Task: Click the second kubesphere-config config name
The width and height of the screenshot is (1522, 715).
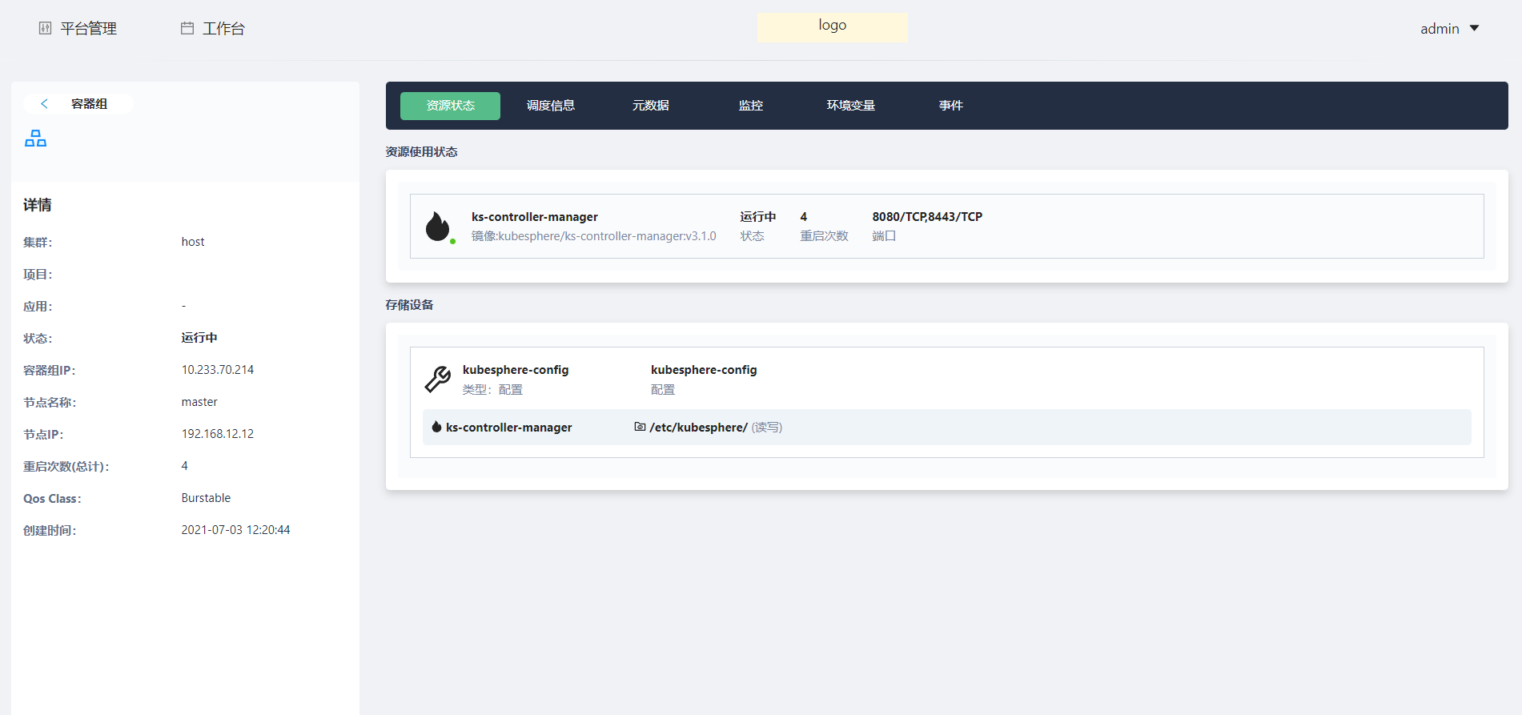Action: (x=704, y=370)
